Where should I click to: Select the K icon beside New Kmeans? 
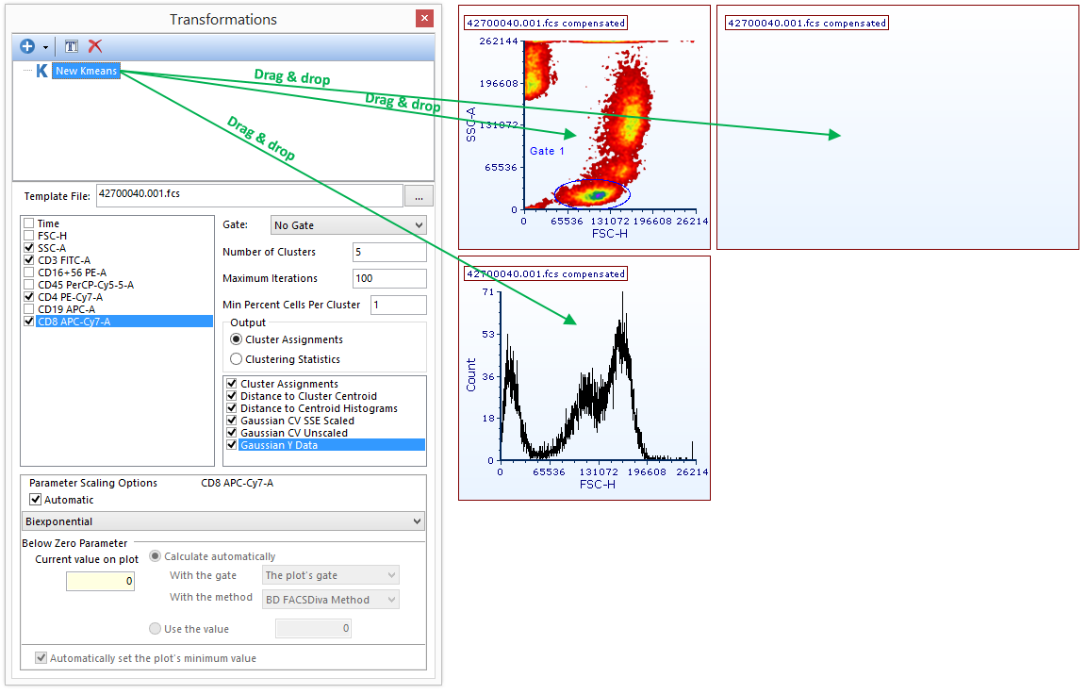pyautogui.click(x=41, y=71)
